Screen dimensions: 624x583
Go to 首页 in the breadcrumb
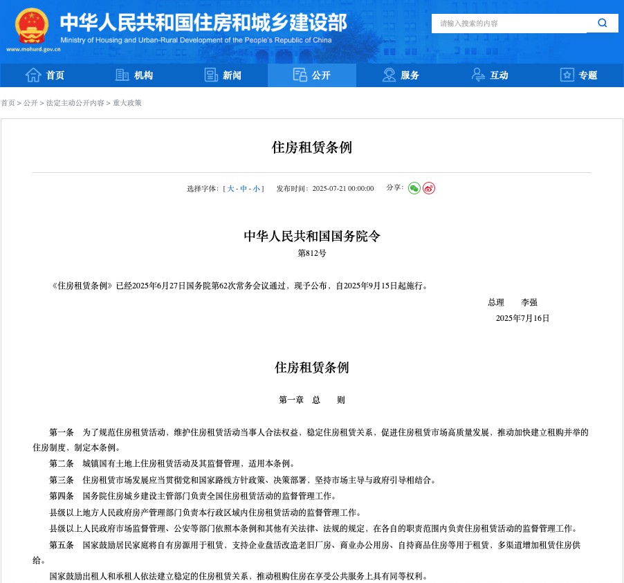pyautogui.click(x=8, y=103)
